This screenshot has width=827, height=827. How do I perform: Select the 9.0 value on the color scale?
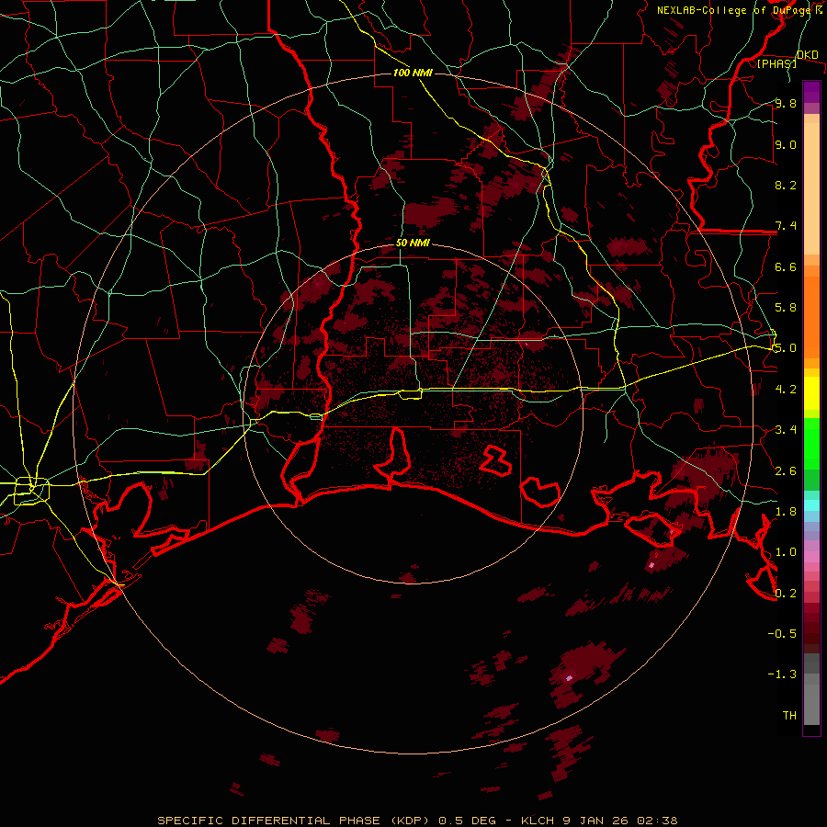pos(786,144)
